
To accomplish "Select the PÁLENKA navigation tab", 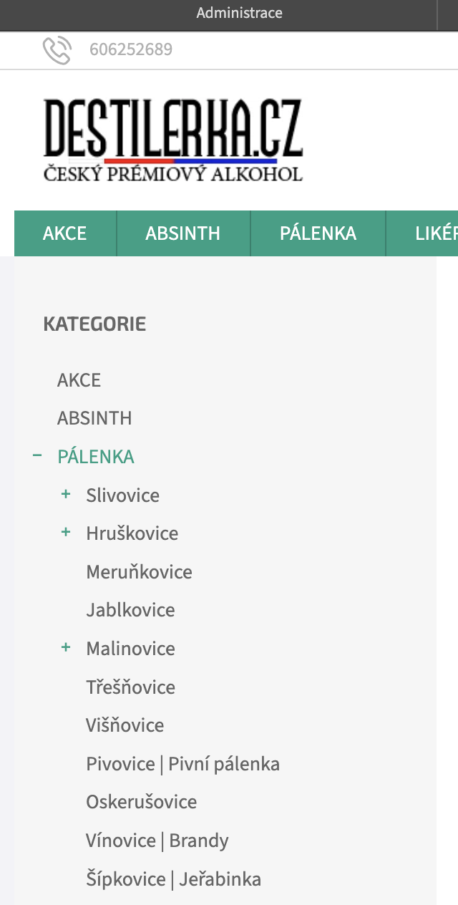I will pyautogui.click(x=318, y=233).
